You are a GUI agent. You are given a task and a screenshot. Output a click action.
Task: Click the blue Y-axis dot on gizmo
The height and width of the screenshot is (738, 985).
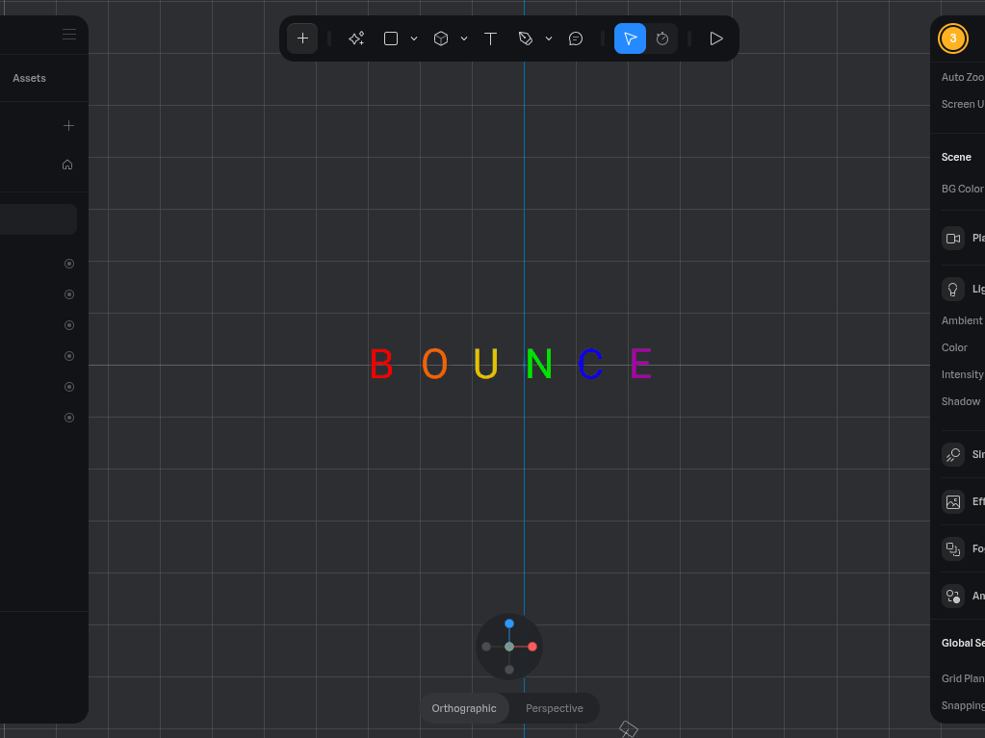pos(508,623)
